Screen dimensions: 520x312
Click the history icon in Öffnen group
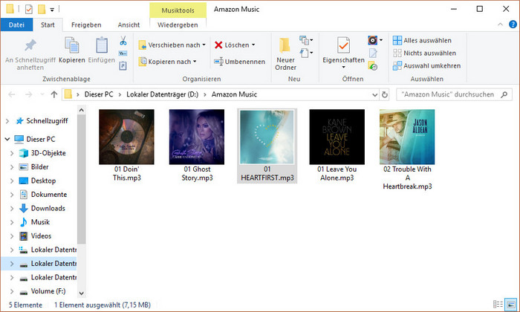pyautogui.click(x=373, y=65)
